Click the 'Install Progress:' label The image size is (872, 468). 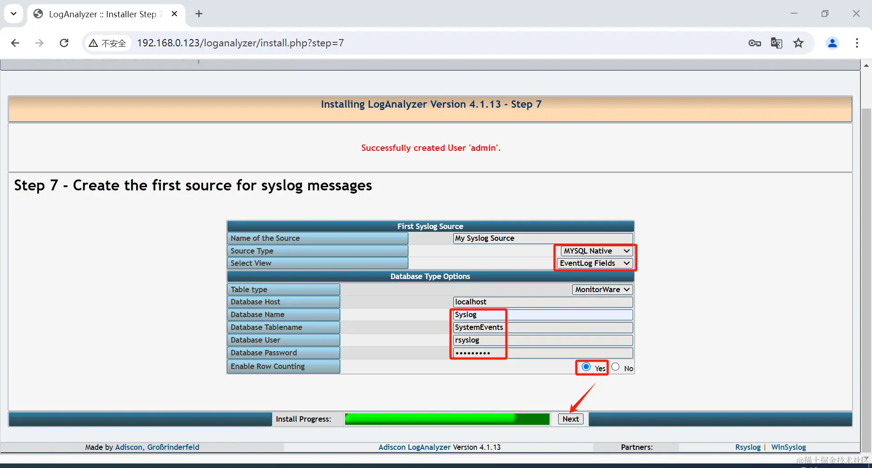coord(303,419)
